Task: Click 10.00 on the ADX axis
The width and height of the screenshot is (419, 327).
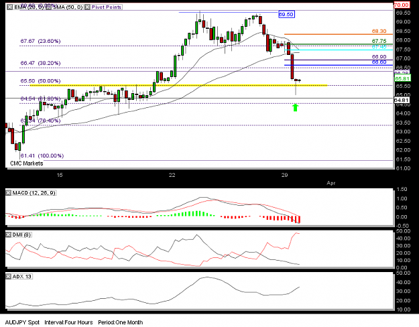Action: (x=403, y=310)
